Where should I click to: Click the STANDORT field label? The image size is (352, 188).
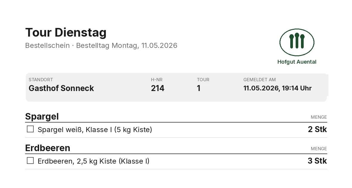[41, 80]
